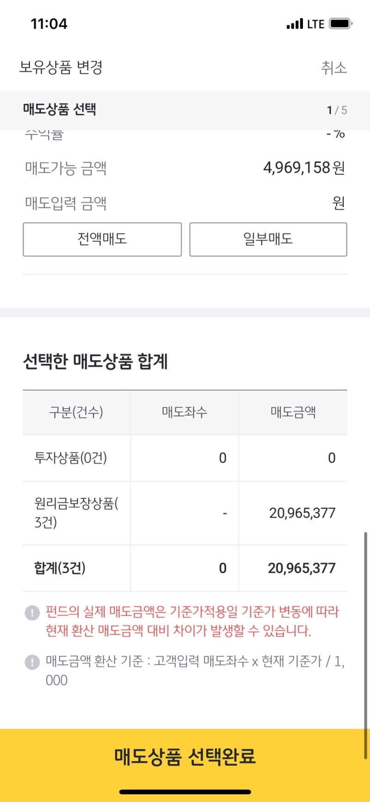Image resolution: width=370 pixels, height=802 pixels.
Task: Tap the 매도좌수 column header
Action: click(x=185, y=412)
